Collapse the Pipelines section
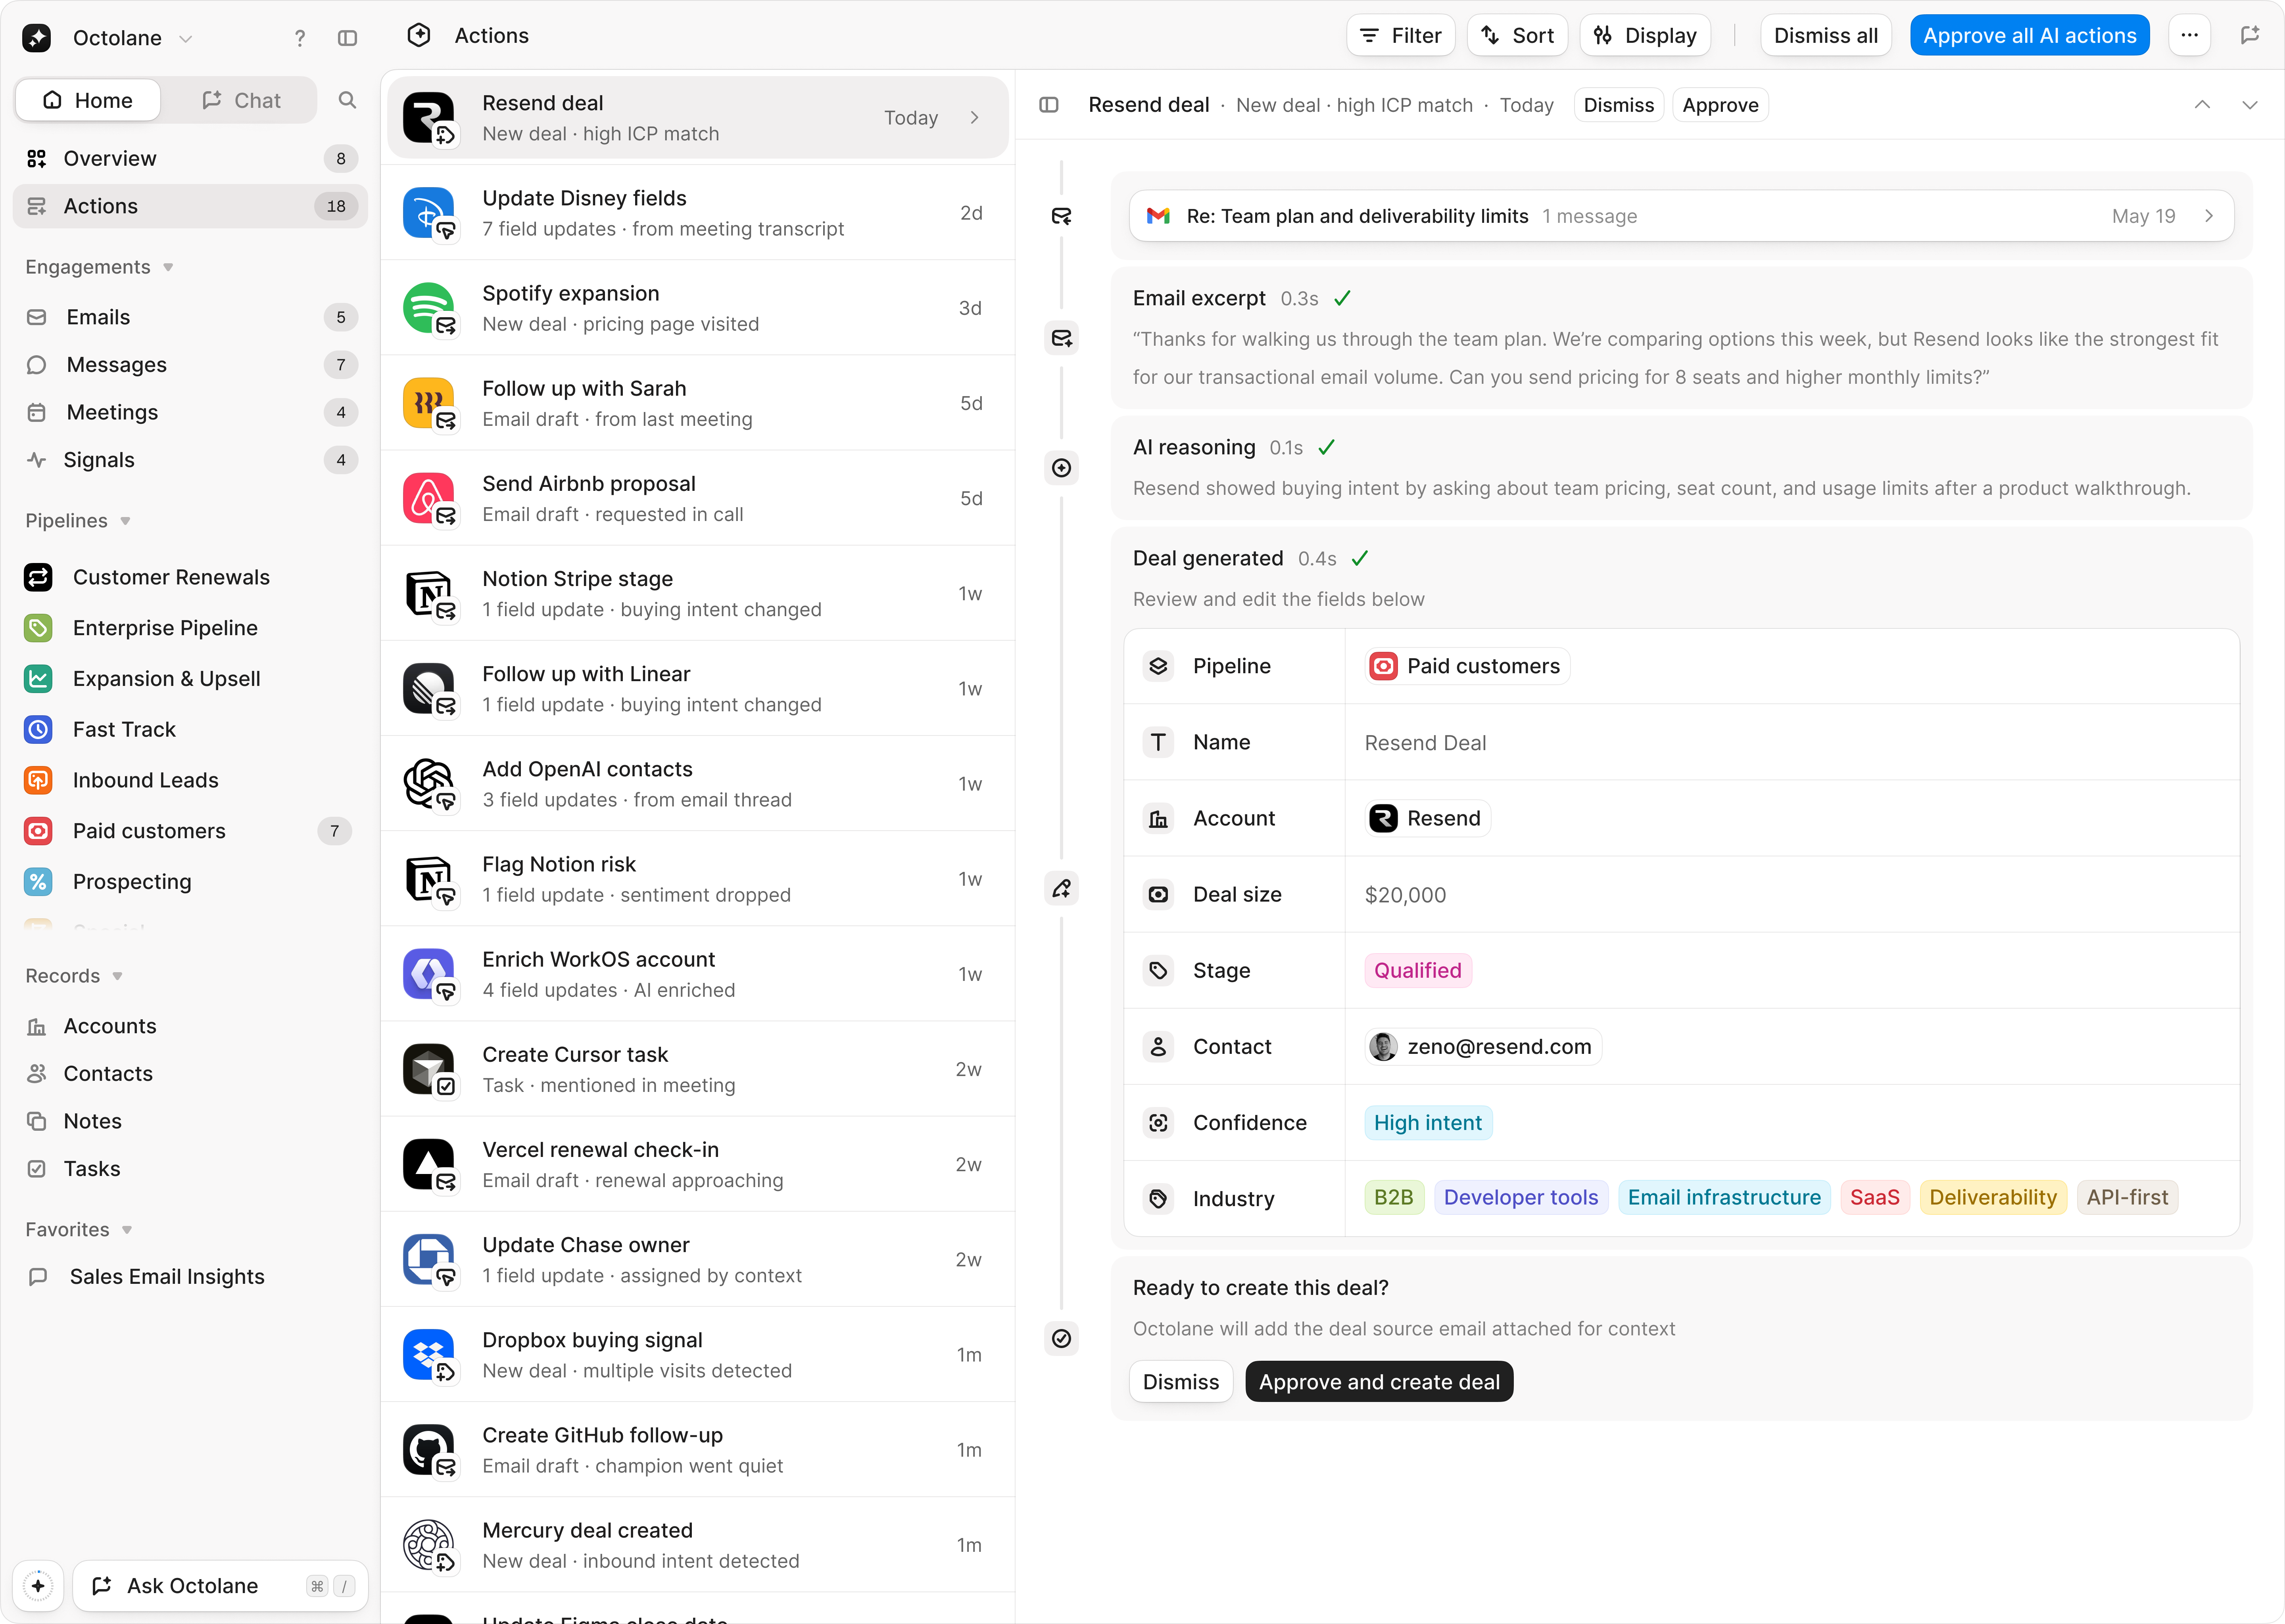 point(125,521)
